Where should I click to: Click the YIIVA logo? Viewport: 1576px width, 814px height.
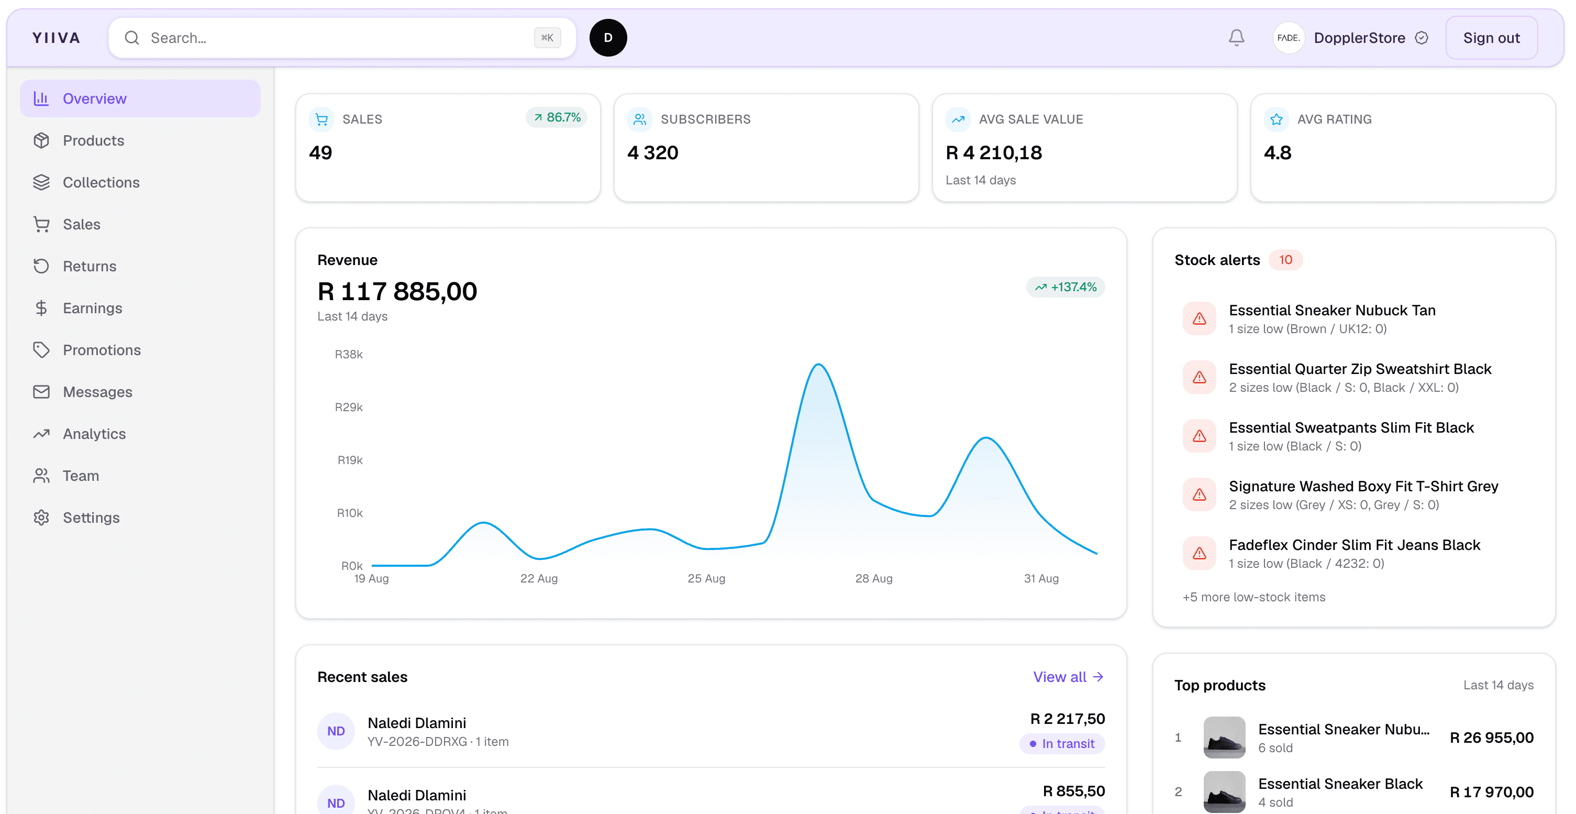[57, 38]
